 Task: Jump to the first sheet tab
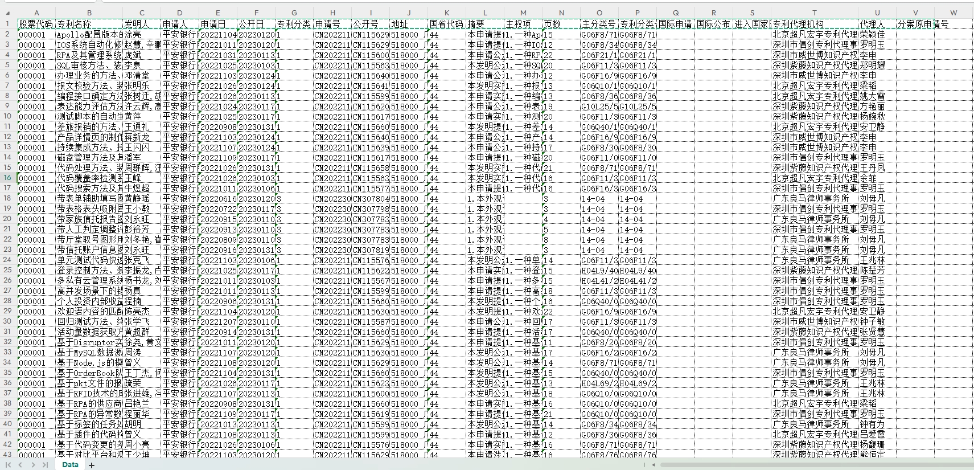point(9,465)
